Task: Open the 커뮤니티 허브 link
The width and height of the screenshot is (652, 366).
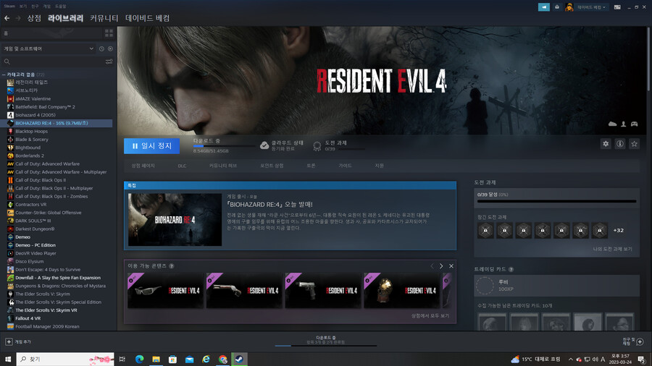Action: pyautogui.click(x=223, y=166)
